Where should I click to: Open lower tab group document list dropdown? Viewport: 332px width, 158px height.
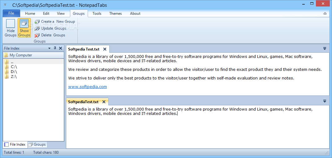(x=325, y=101)
